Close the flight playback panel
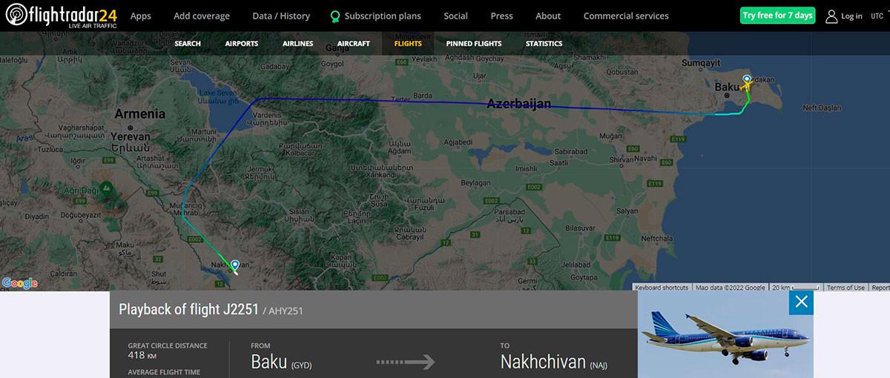 tap(801, 302)
